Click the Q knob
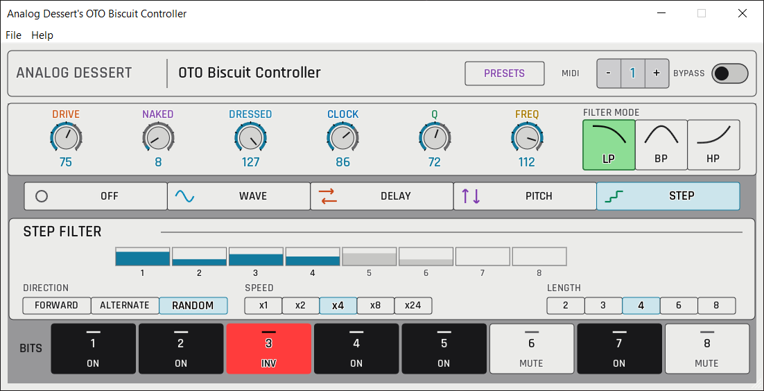The image size is (764, 391). (435, 137)
